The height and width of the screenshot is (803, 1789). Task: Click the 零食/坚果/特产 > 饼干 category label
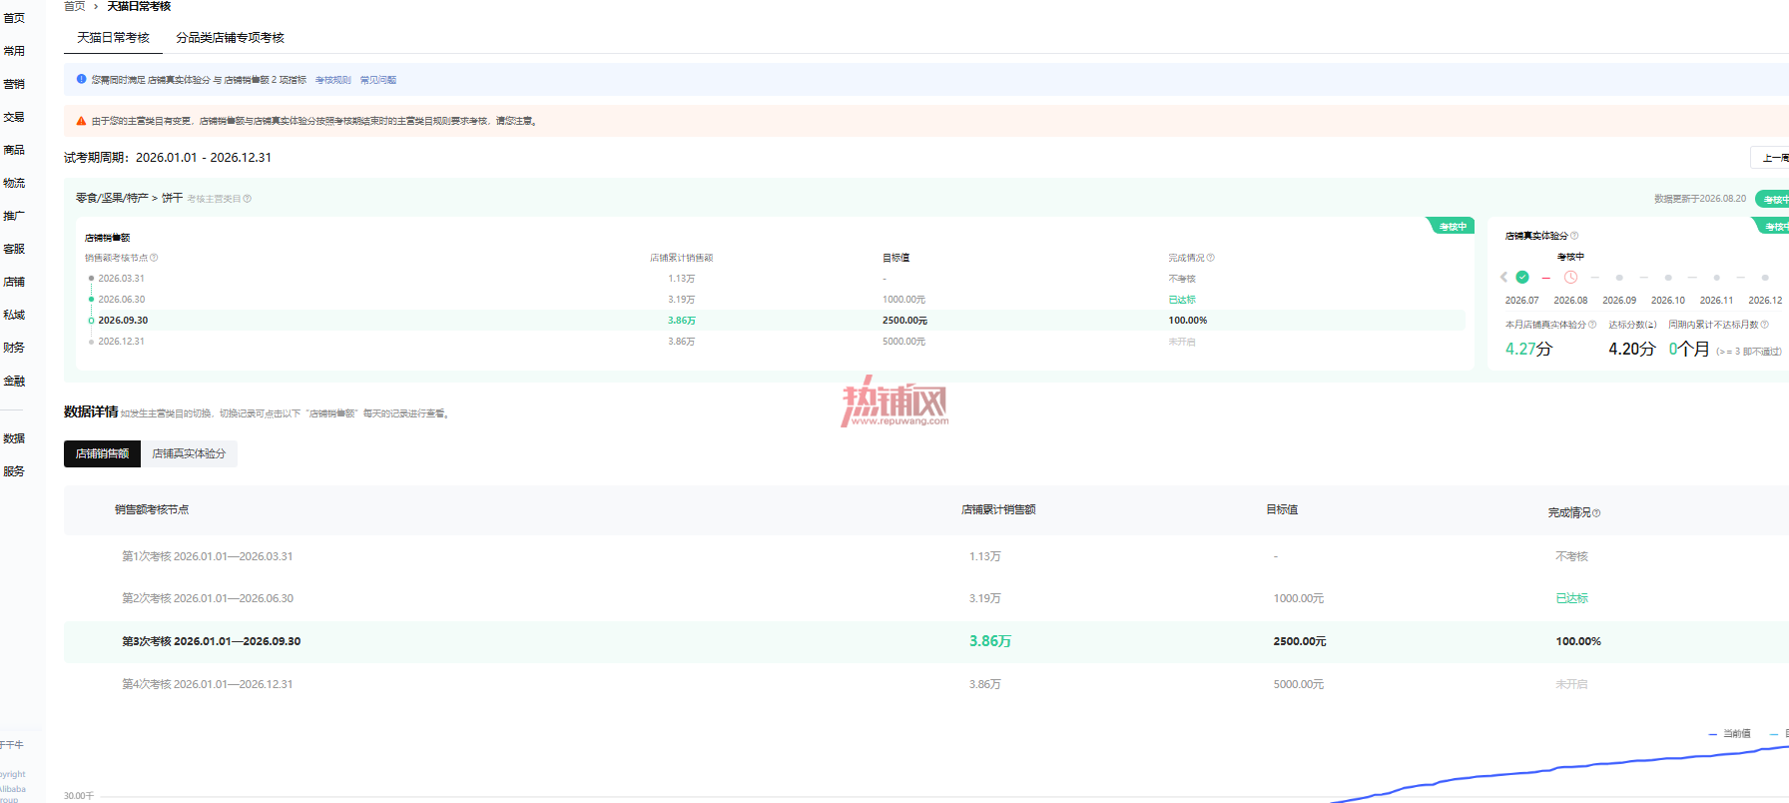click(130, 199)
